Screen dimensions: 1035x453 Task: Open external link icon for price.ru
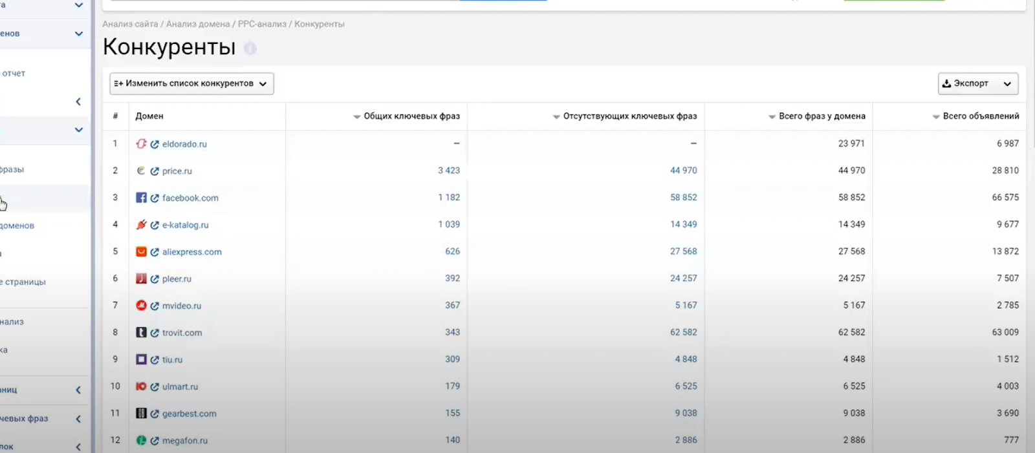click(155, 171)
